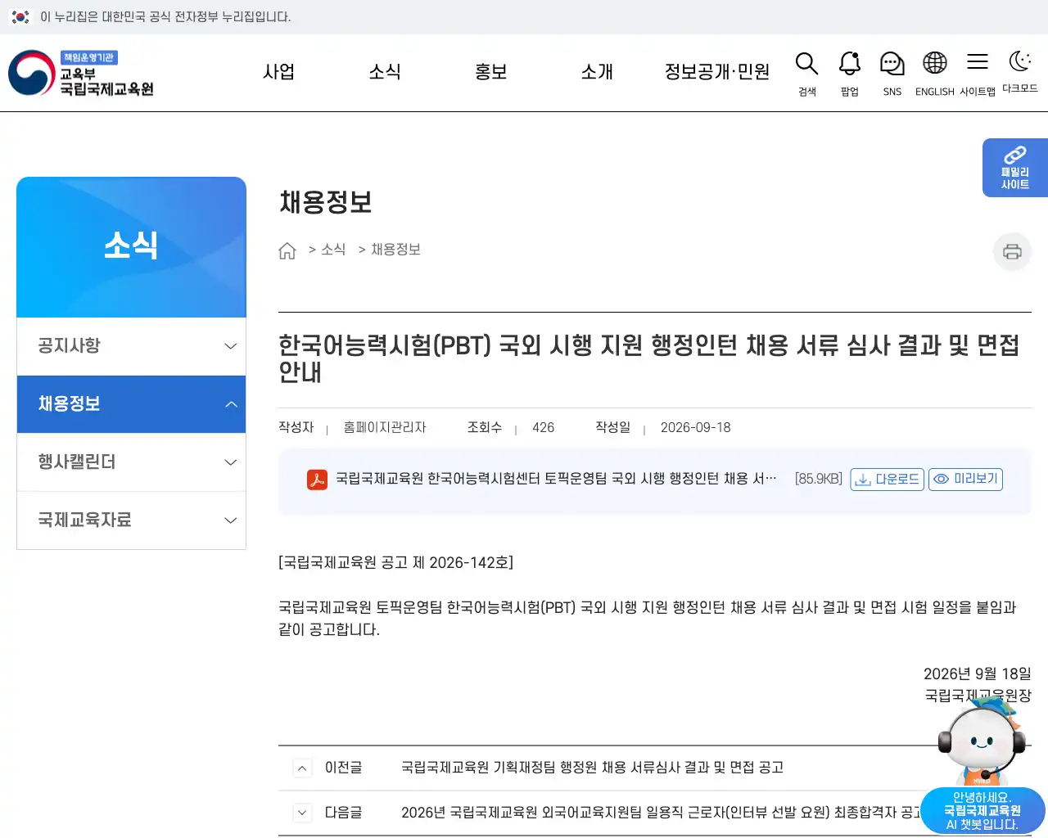Open previous post about 기획재정팀 행정원 채용
Screen dimensions: 1048x838
click(x=592, y=768)
